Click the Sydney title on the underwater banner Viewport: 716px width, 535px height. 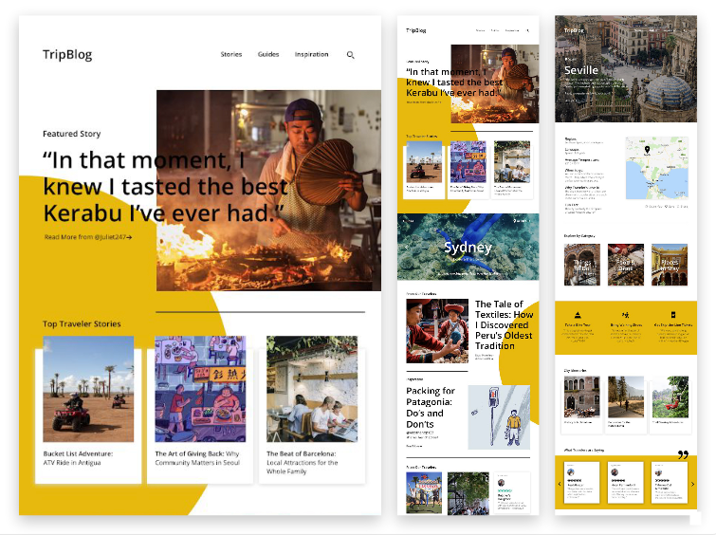468,248
